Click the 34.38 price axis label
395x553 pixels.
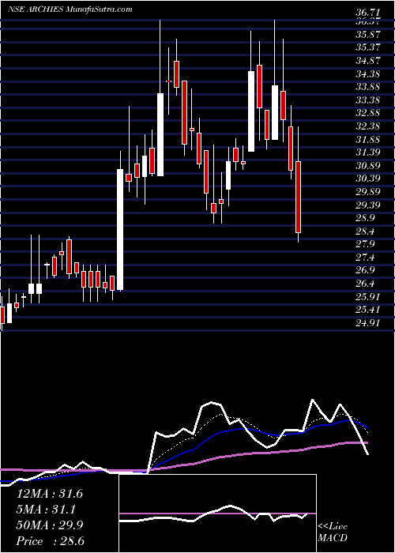368,74
